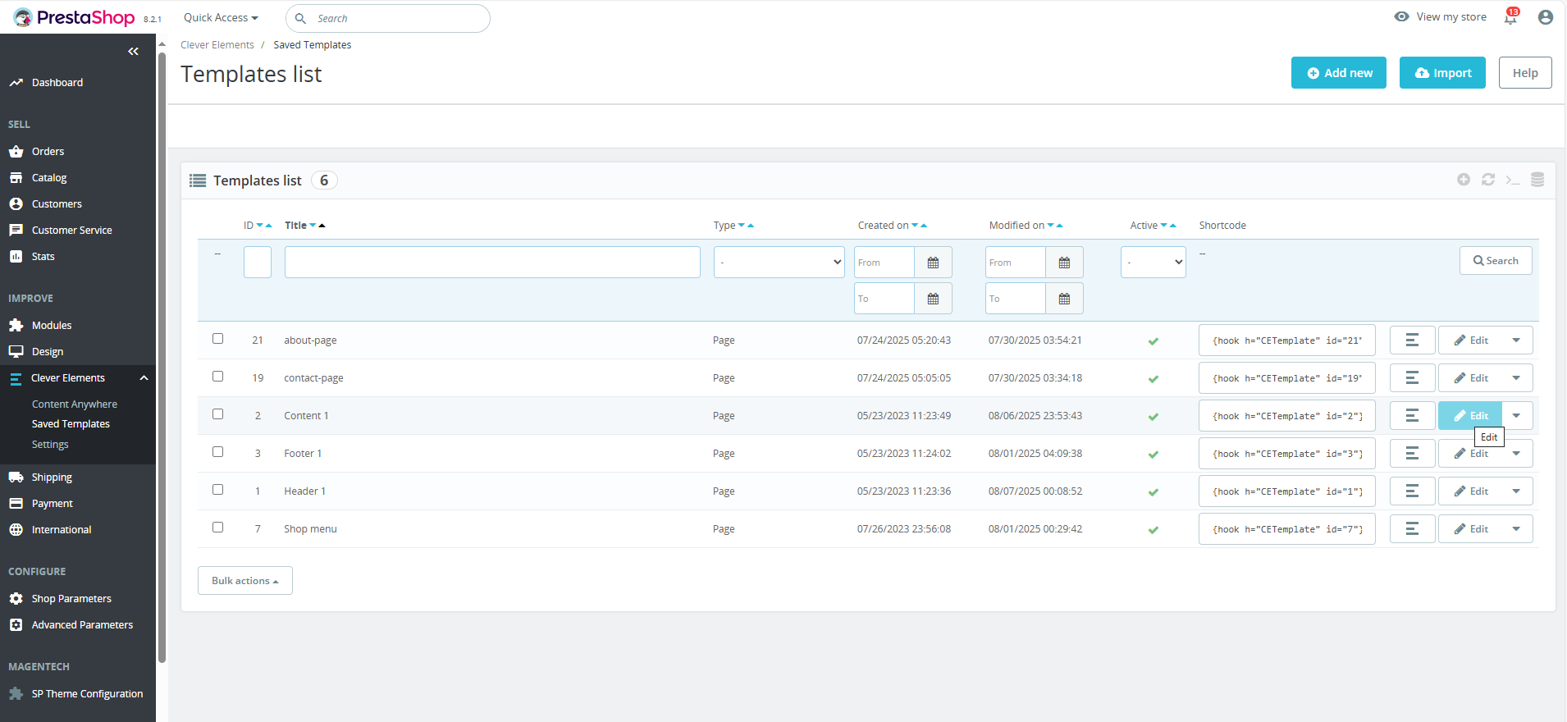Open the notifications bell icon

click(1510, 16)
